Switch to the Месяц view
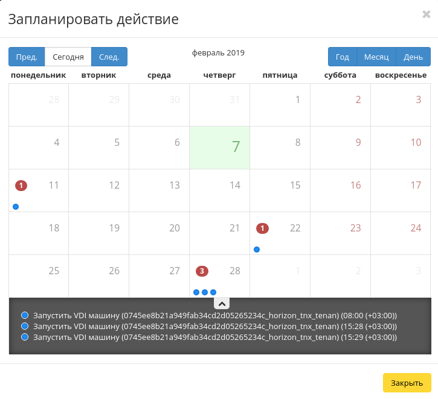 pos(376,57)
